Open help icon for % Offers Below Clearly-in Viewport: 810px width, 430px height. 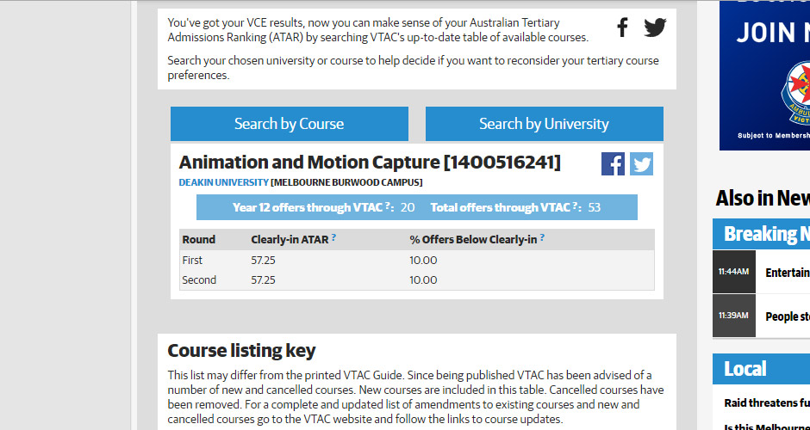click(542, 238)
